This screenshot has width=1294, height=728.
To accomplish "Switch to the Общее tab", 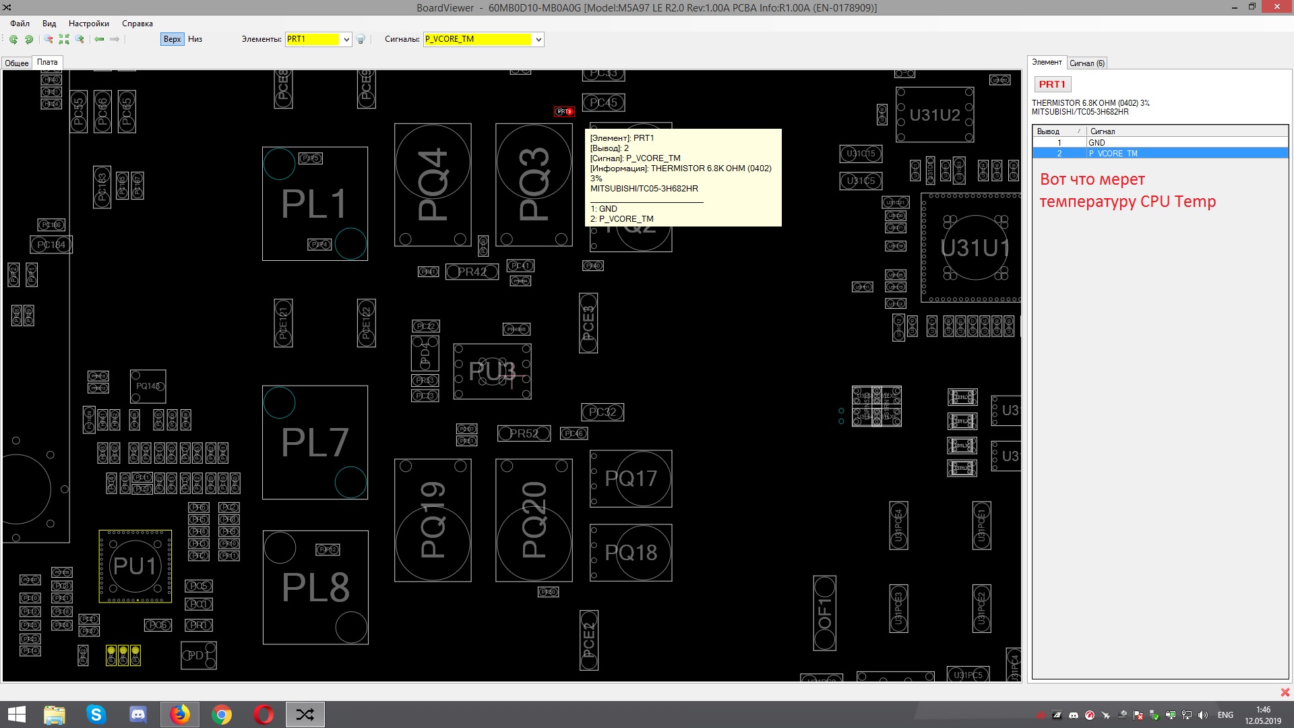I will [17, 63].
